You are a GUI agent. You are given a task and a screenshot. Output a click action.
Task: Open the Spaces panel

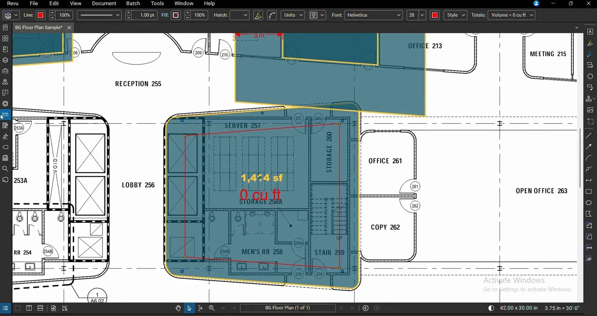coord(5,93)
